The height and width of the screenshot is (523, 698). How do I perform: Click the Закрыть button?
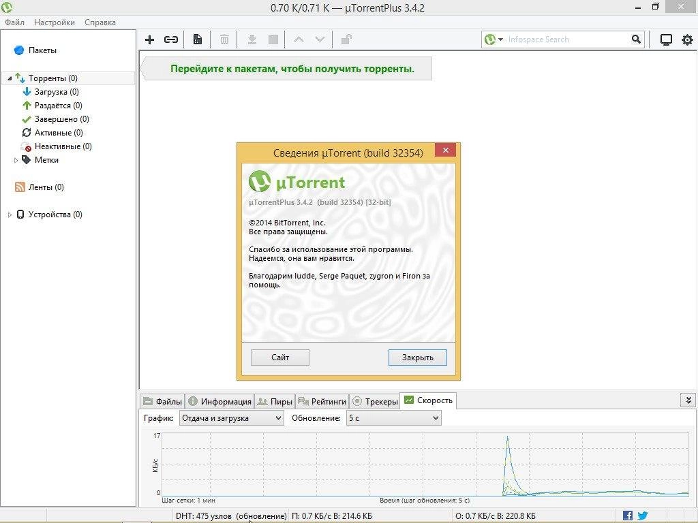[x=418, y=357]
